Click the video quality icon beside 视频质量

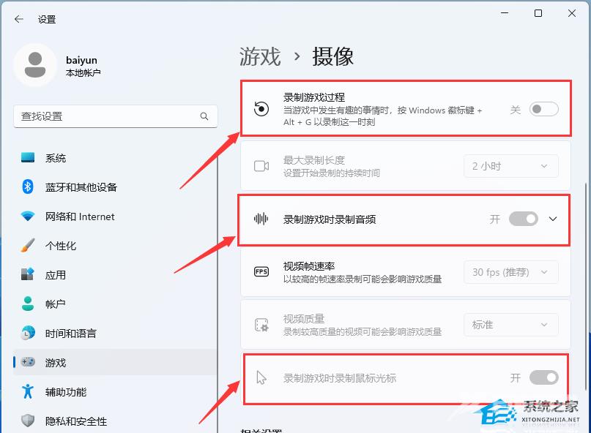(261, 325)
